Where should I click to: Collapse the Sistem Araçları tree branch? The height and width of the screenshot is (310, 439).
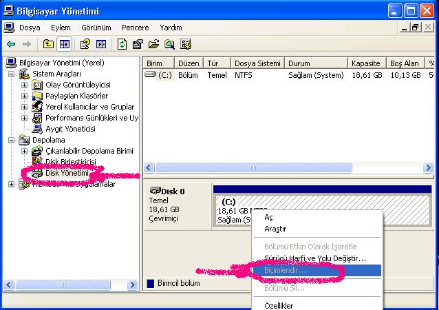(x=11, y=74)
